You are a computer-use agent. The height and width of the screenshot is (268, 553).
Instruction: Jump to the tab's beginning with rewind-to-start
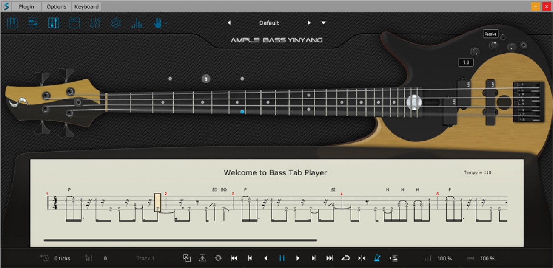tap(234, 258)
